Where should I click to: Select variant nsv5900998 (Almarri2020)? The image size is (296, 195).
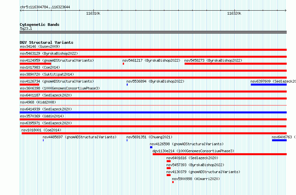[196, 179]
